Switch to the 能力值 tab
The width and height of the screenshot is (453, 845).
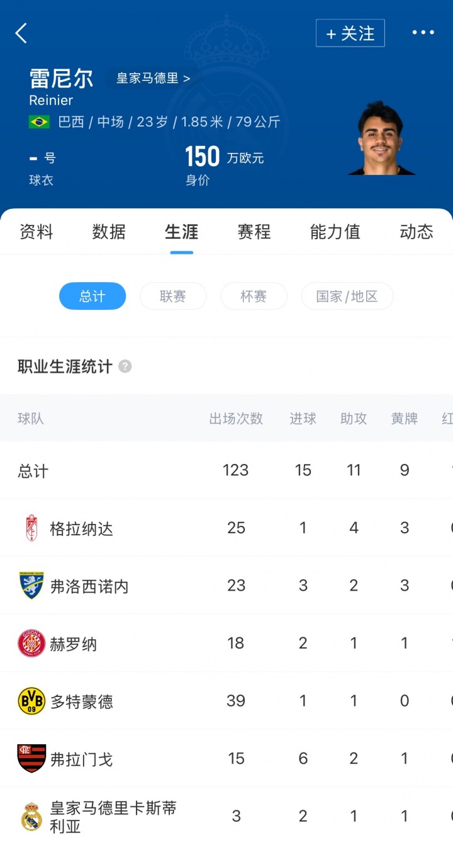[335, 232]
